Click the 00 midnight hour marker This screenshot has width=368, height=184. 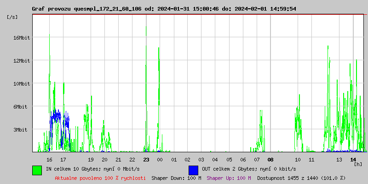point(160,160)
